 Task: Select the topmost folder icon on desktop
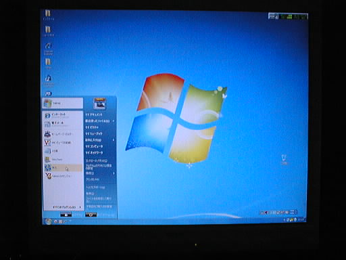click(x=48, y=15)
